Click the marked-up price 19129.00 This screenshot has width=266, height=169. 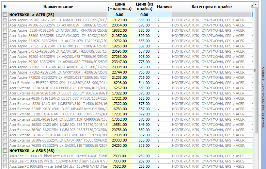click(x=119, y=20)
